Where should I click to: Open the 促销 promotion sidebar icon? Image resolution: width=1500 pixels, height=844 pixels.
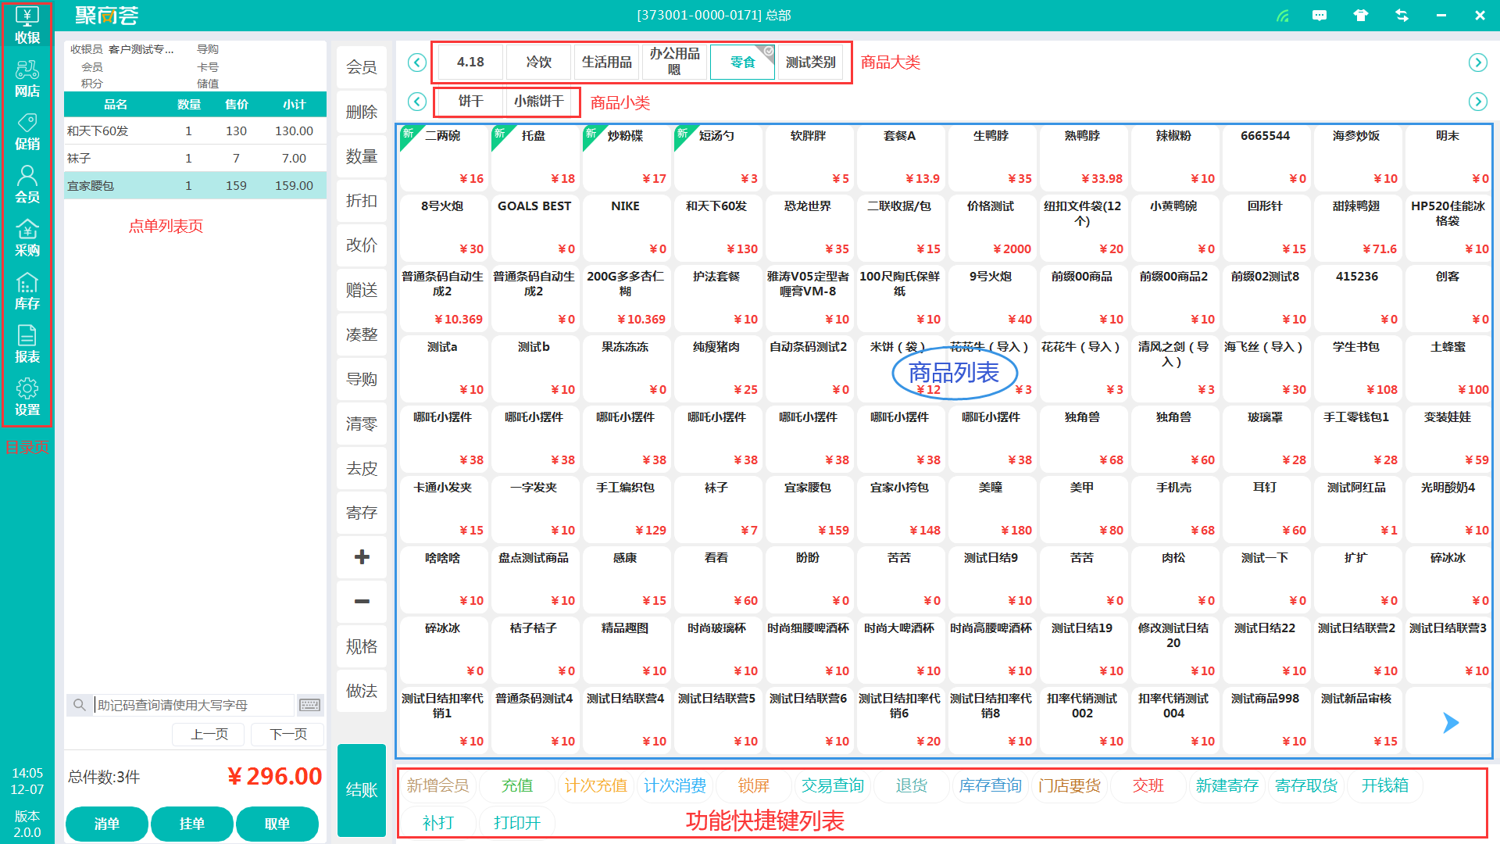click(x=27, y=132)
